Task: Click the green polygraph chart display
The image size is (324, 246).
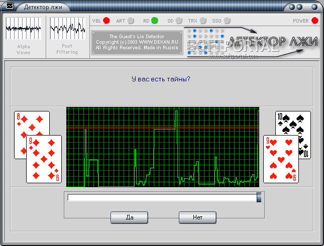Action: coord(163,147)
